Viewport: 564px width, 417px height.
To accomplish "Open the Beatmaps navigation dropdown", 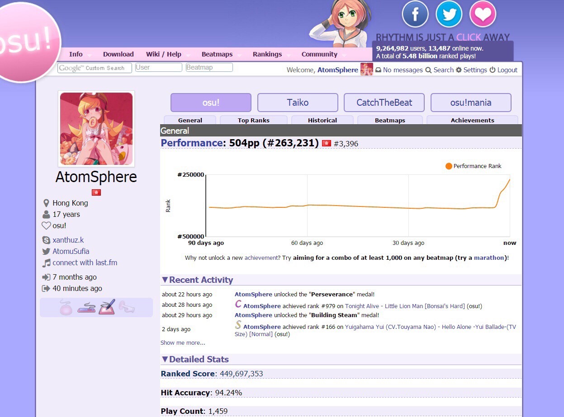I will pos(217,54).
